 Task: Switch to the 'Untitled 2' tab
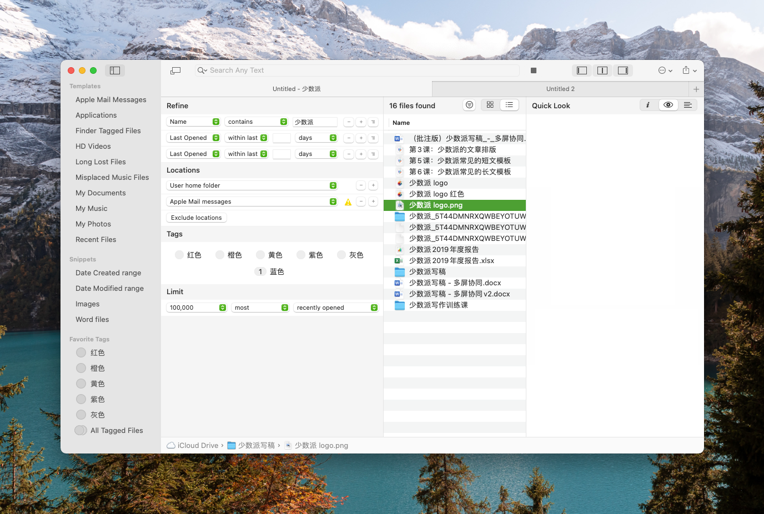(560, 89)
